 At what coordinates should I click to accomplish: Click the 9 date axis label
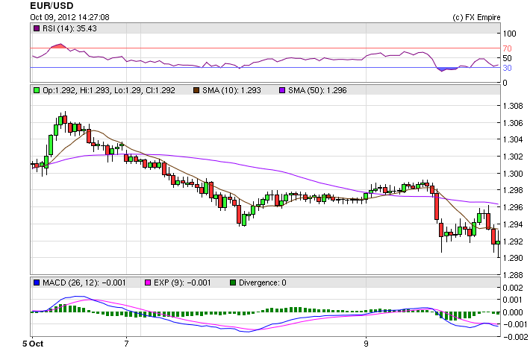366,344
